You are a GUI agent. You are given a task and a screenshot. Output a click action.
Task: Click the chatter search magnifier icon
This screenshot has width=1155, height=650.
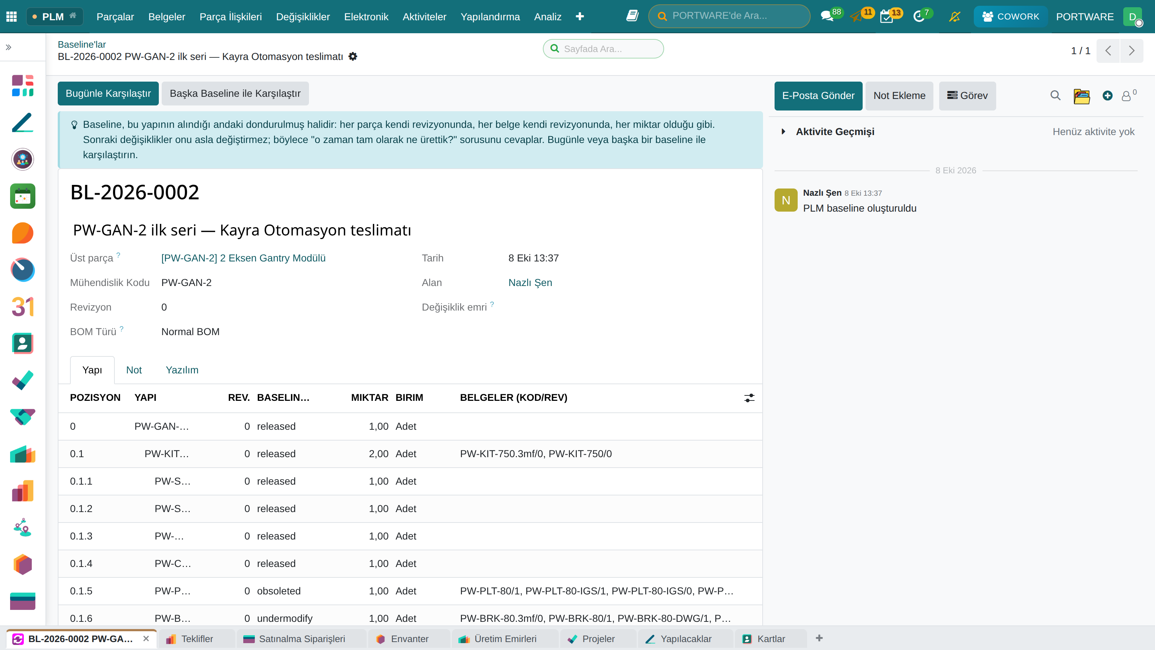(x=1055, y=96)
